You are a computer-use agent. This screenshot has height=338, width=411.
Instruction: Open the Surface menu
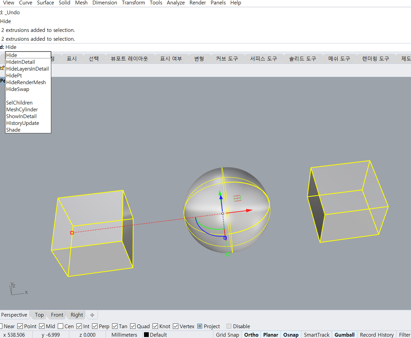click(x=46, y=3)
